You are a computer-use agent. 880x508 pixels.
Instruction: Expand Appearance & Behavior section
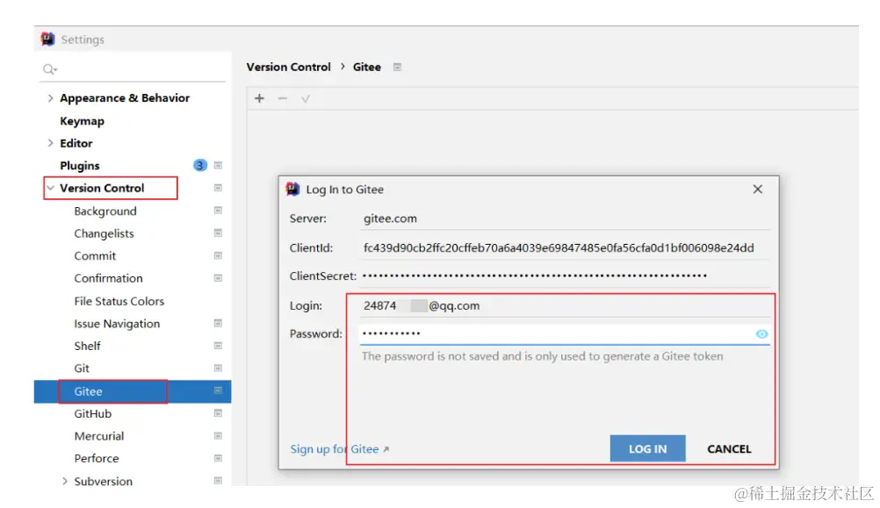point(51,98)
